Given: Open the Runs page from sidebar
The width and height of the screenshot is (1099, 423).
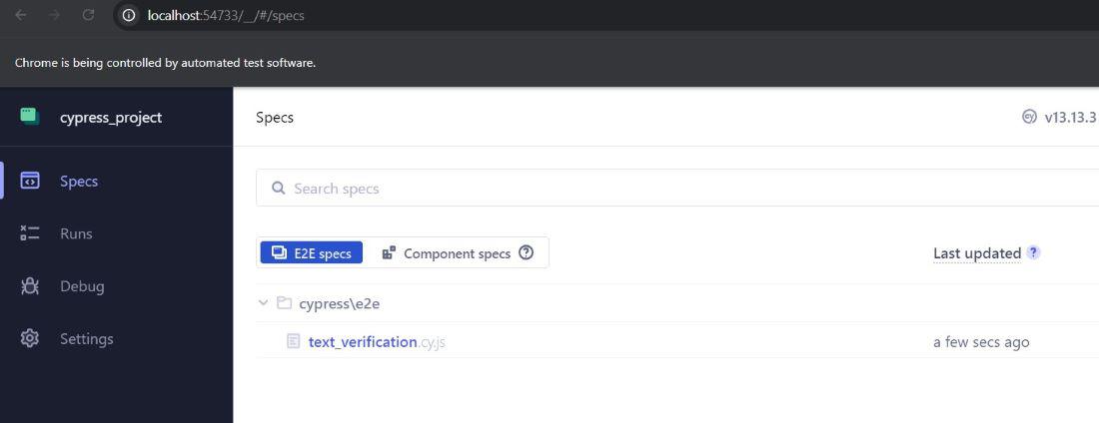Looking at the screenshot, I should [76, 233].
